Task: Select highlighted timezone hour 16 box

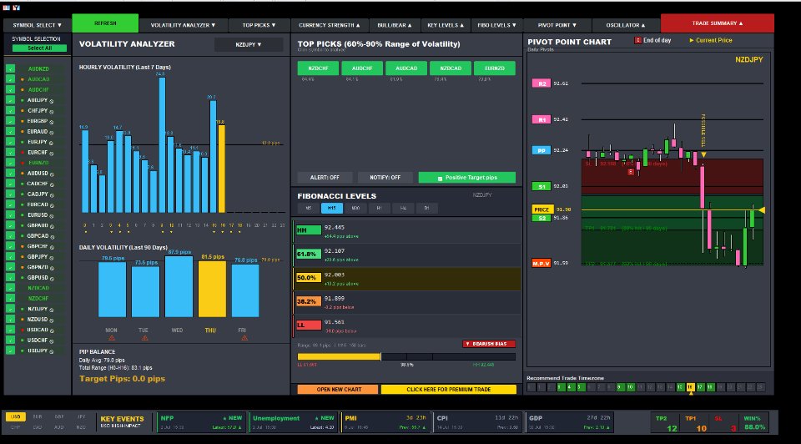Action: point(690,387)
